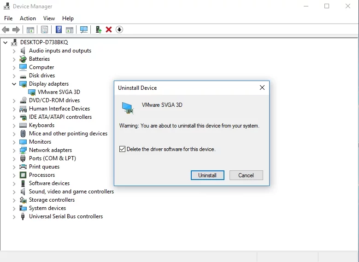Screen dimensions: 359x262
Task: Select VMware SVGA 3D tree entry
Action: (59, 92)
